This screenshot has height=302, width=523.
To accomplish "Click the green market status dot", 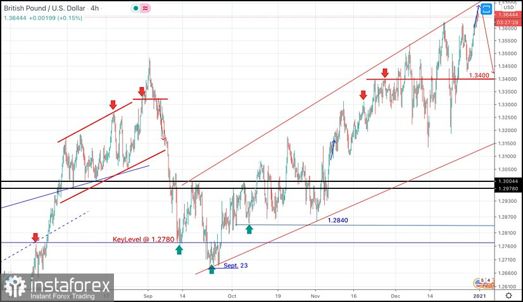I will [135, 8].
